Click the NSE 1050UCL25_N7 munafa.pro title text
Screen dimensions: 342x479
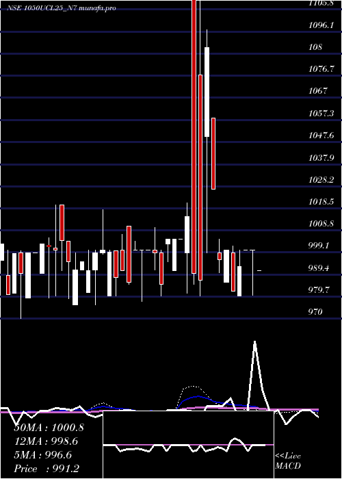(x=62, y=8)
